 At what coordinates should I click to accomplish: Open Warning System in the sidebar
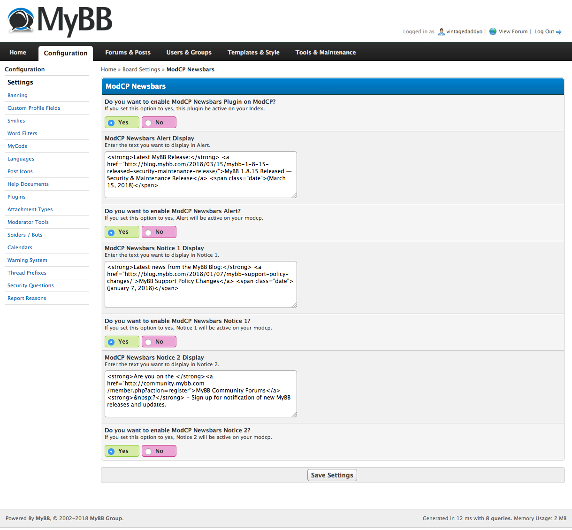tap(27, 260)
